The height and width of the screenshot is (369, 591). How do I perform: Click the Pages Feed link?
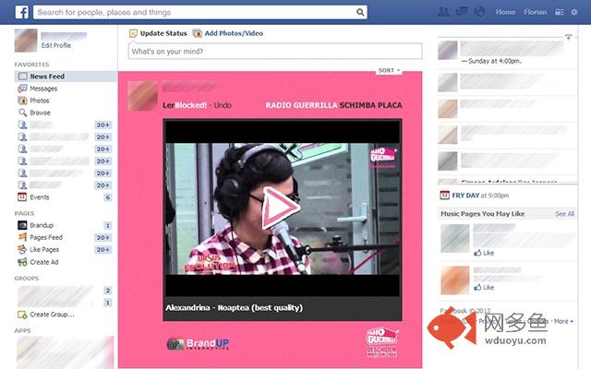[x=46, y=237]
